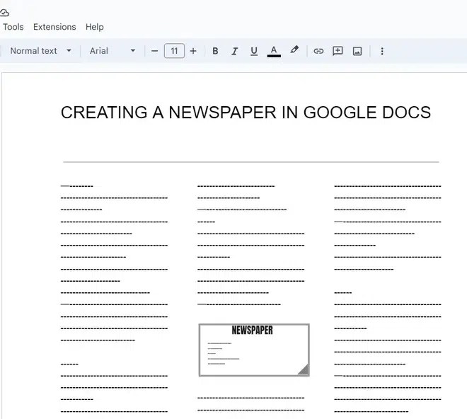The width and height of the screenshot is (467, 419).
Task: Click the add comment icon
Action: click(x=338, y=51)
